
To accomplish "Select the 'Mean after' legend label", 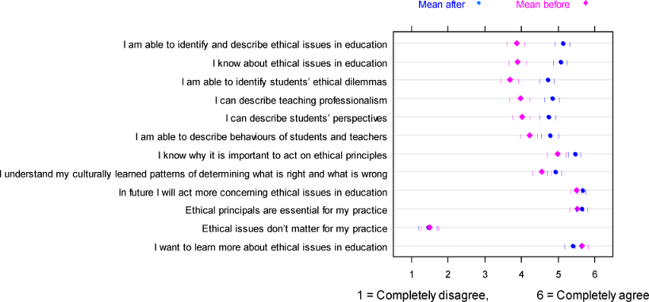I will point(443,6).
